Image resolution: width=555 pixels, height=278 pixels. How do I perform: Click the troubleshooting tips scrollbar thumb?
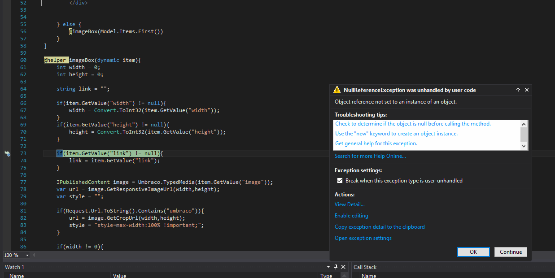point(524,134)
